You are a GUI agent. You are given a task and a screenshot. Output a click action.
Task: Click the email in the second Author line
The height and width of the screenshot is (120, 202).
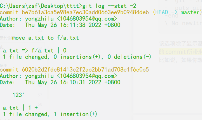tap(87, 76)
